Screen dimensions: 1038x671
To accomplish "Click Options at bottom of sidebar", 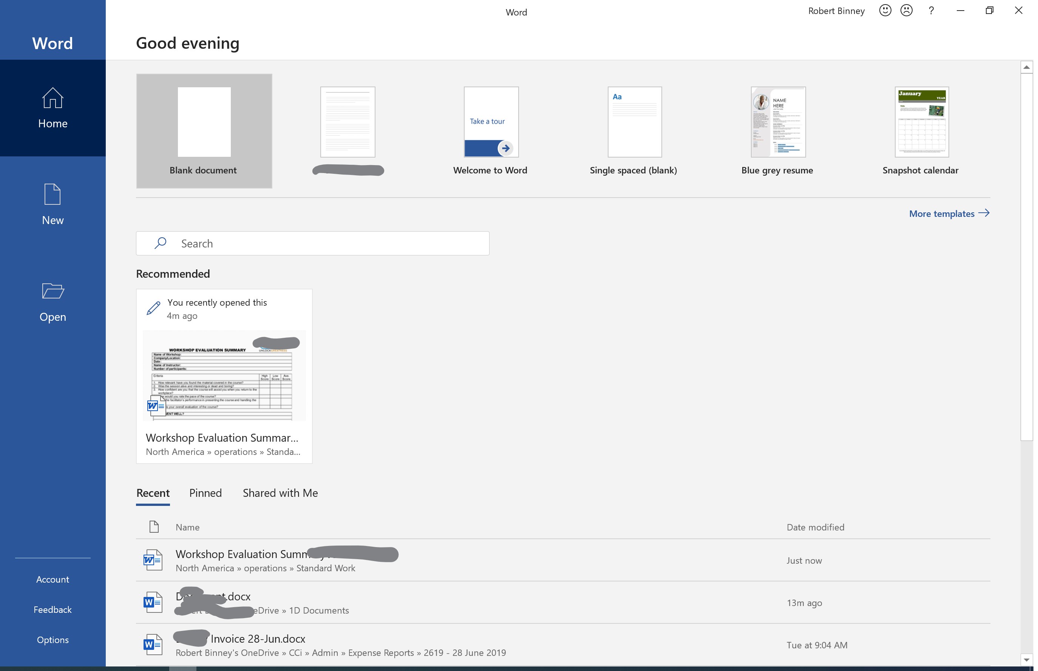I will pyautogui.click(x=52, y=640).
